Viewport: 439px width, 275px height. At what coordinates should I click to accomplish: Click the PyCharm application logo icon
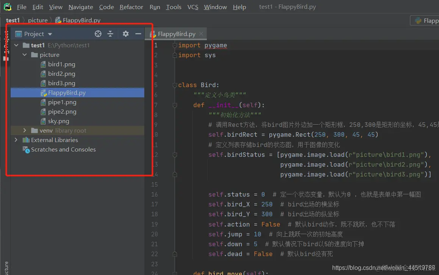click(8, 7)
